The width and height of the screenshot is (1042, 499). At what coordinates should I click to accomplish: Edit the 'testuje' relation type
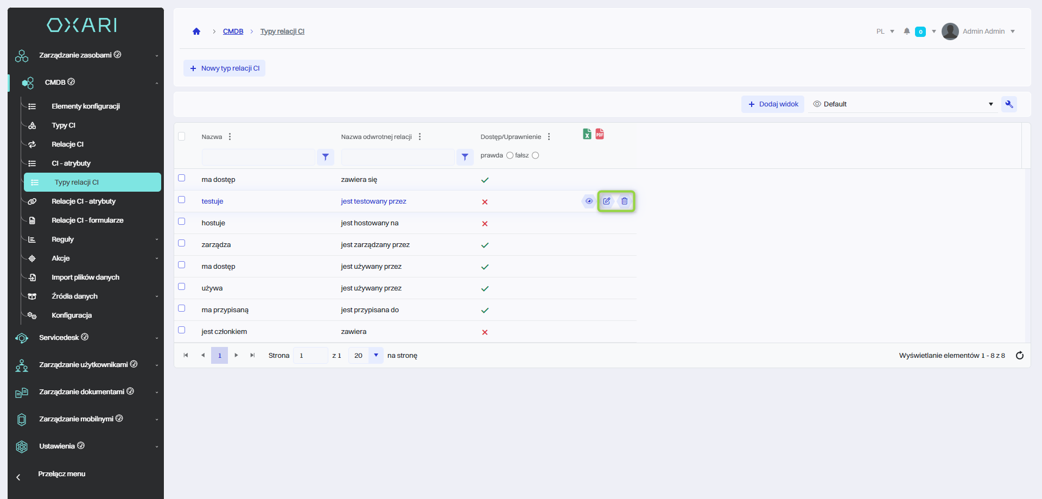tap(607, 201)
